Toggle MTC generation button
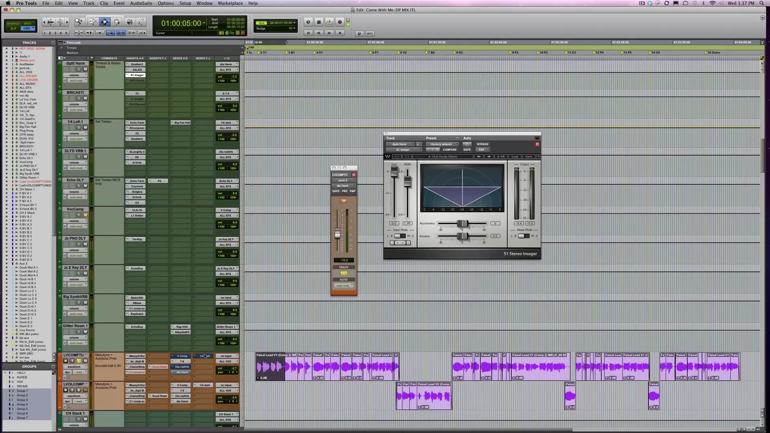The width and height of the screenshot is (770, 433). 370,34
